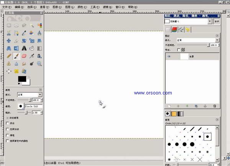The width and height of the screenshot is (230, 166).
Task: Select the Dodge/Burn tool
Action: (32, 63)
